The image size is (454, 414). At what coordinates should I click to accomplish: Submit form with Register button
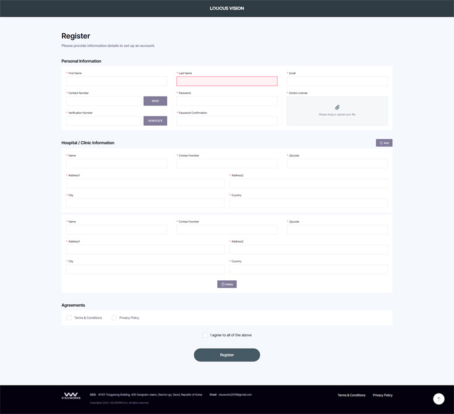[x=226, y=355]
